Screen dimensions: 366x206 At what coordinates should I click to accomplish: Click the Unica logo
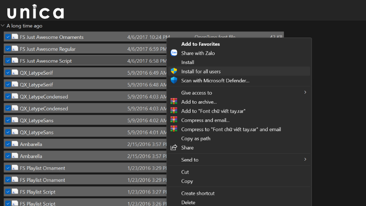(x=36, y=12)
